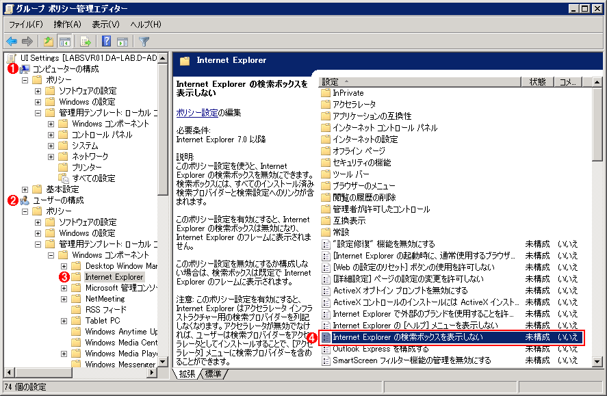The height and width of the screenshot is (396, 607).
Task: Click the ユーザーの構成 user icon
Action: pyautogui.click(x=25, y=200)
